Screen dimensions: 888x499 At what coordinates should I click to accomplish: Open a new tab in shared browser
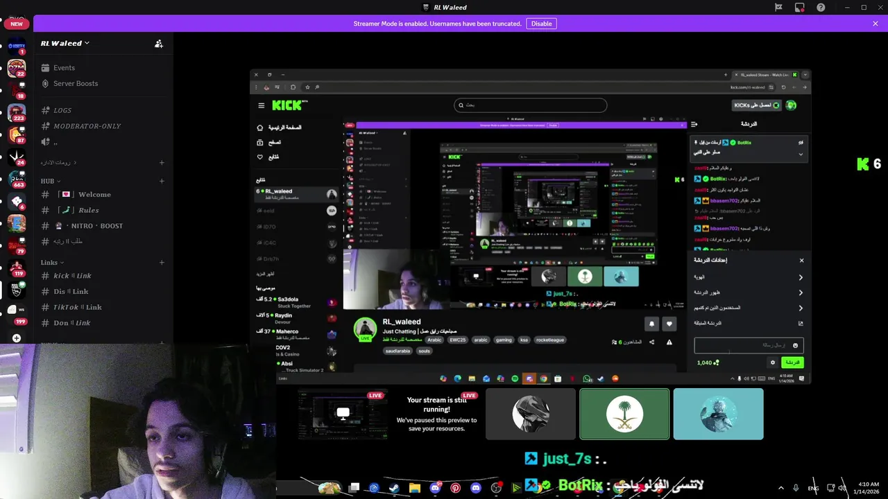pyautogui.click(x=726, y=75)
